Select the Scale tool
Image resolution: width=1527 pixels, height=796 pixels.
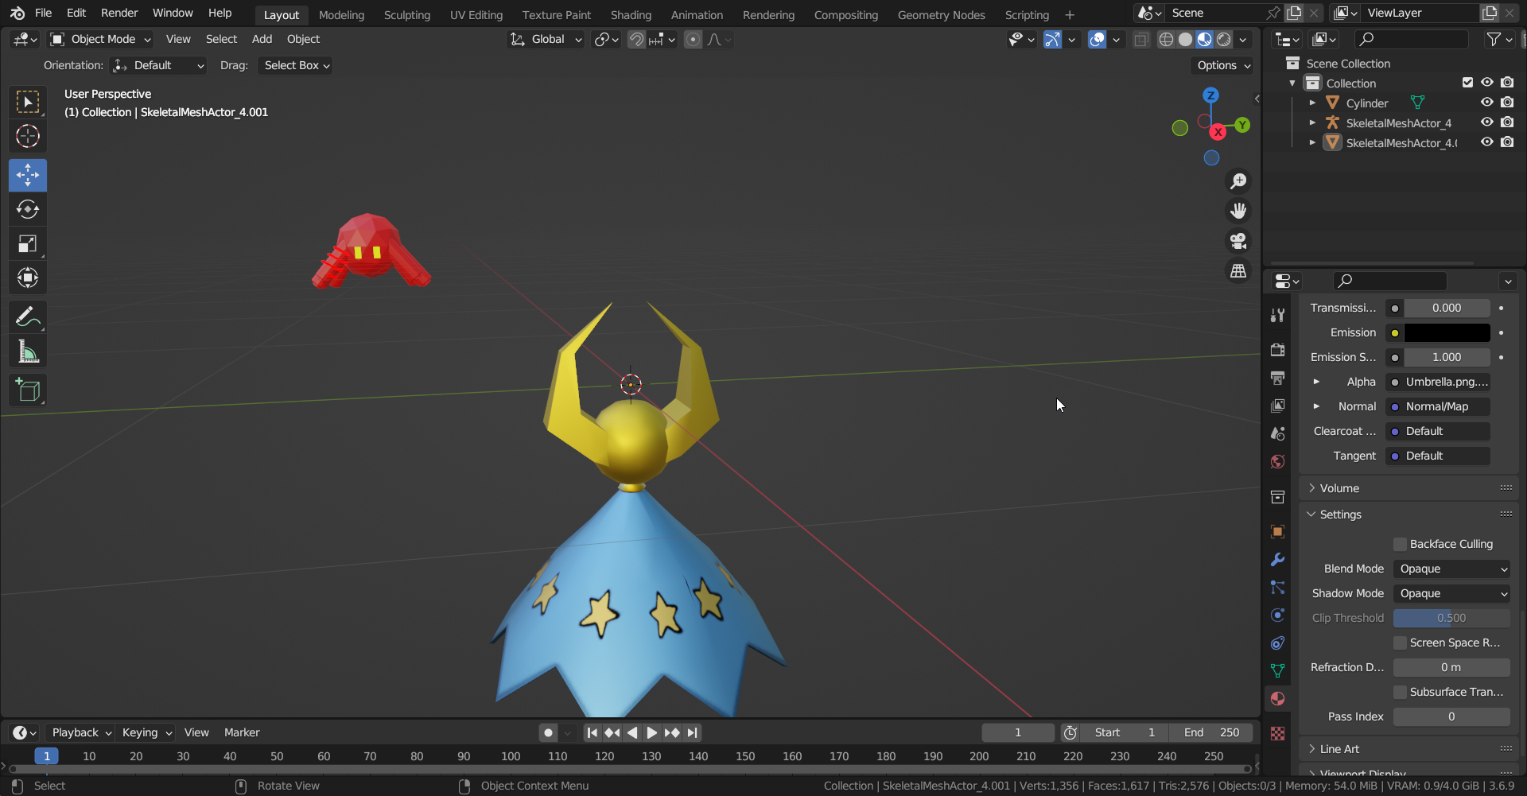pos(28,243)
